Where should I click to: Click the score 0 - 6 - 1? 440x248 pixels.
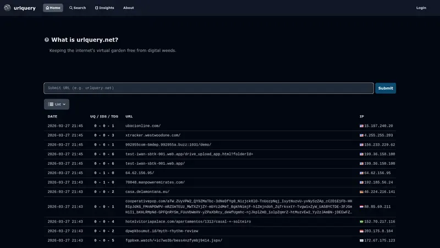(104, 145)
